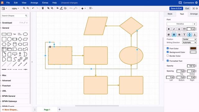Click the Exit button
This screenshot has width=199, height=112.
click(x=187, y=8)
